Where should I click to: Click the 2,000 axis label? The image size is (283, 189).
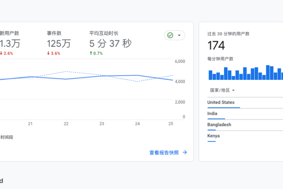(180, 102)
